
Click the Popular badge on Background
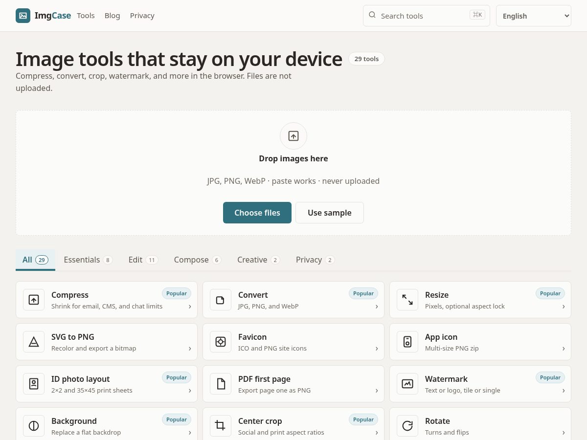(177, 419)
